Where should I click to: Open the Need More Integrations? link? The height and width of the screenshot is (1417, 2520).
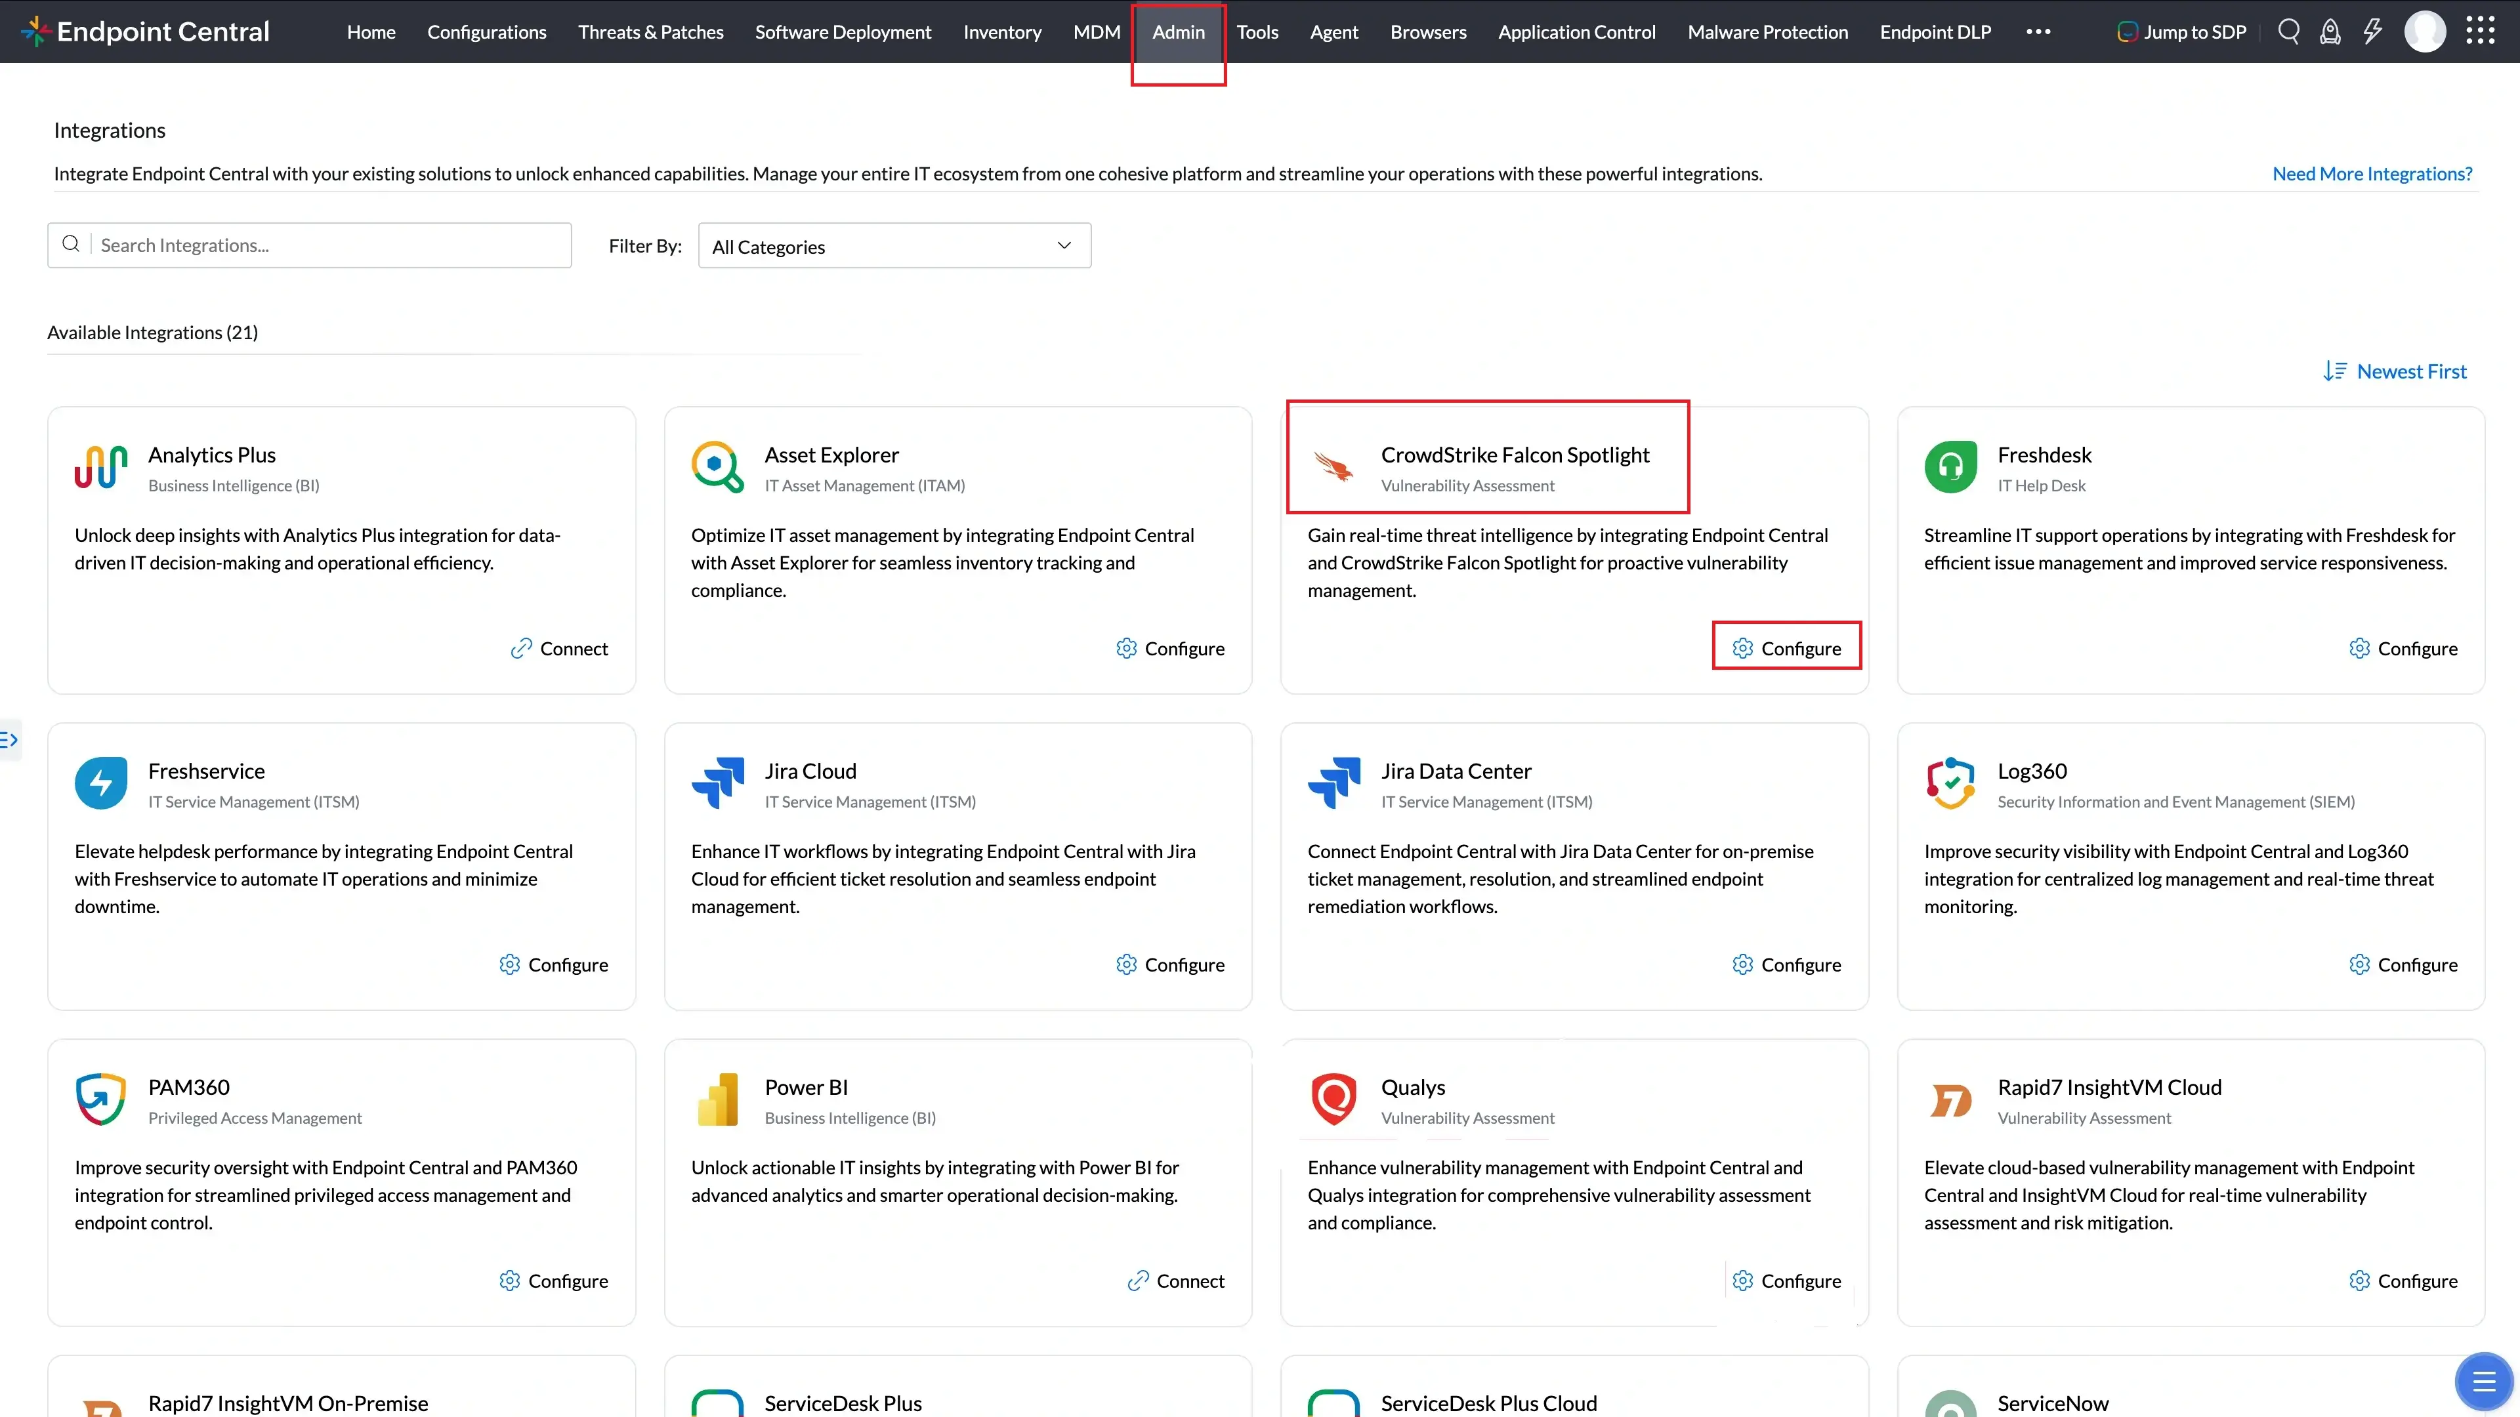[2371, 173]
